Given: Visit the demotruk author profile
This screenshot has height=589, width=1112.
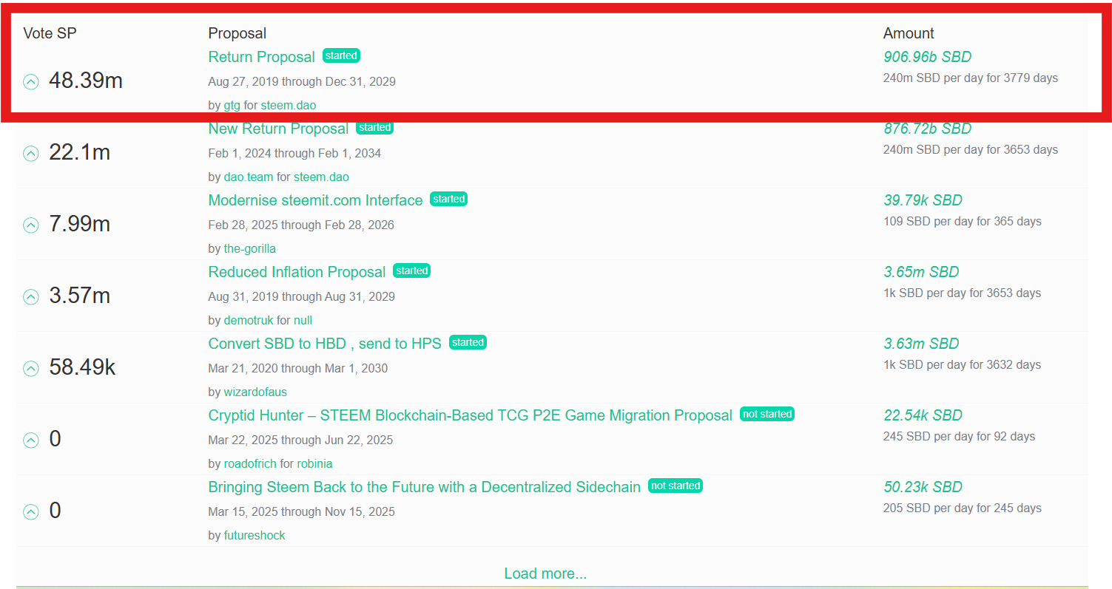Looking at the screenshot, I should tap(249, 320).
